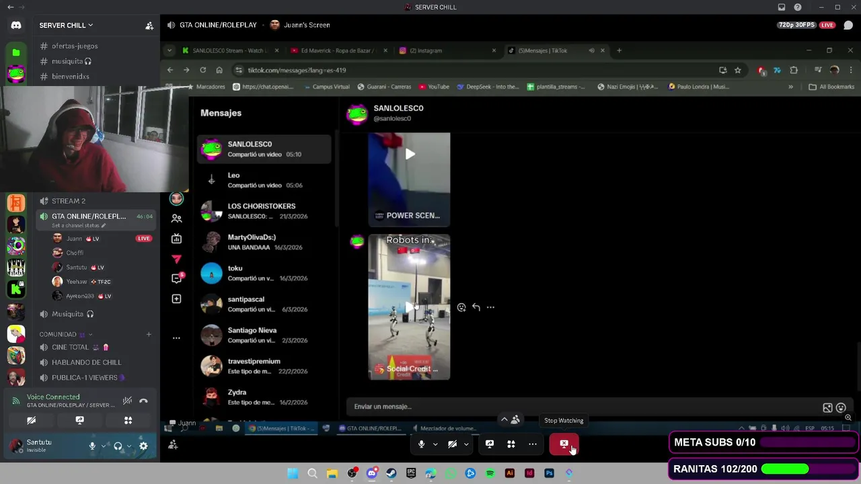The image size is (861, 484).
Task: Open Discord inbox icon in title bar
Action: (782, 7)
